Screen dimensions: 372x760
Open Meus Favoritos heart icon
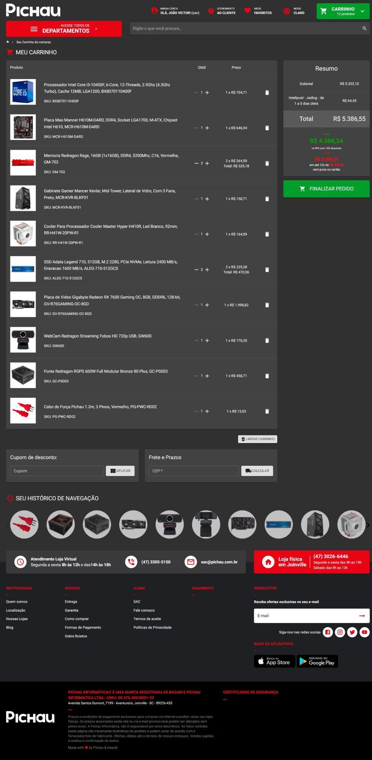pos(247,11)
